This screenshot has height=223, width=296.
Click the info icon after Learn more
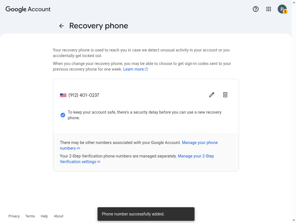click(x=146, y=69)
